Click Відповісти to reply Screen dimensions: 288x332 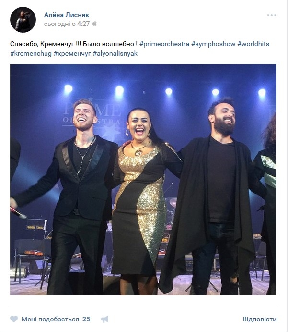(x=260, y=319)
